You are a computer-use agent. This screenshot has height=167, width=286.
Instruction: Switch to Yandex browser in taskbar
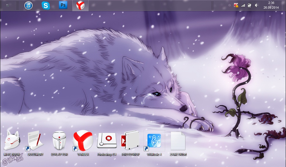coord(80,5)
